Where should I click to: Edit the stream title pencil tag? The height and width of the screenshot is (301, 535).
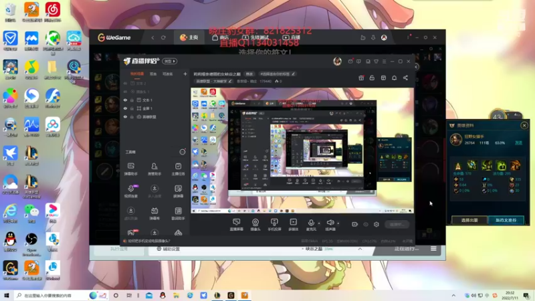[x=276, y=74]
